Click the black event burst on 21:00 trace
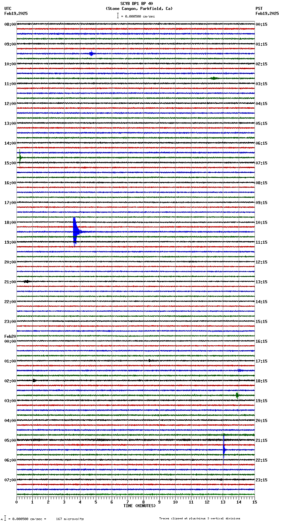The height and width of the screenshot is (523, 281). (x=27, y=281)
